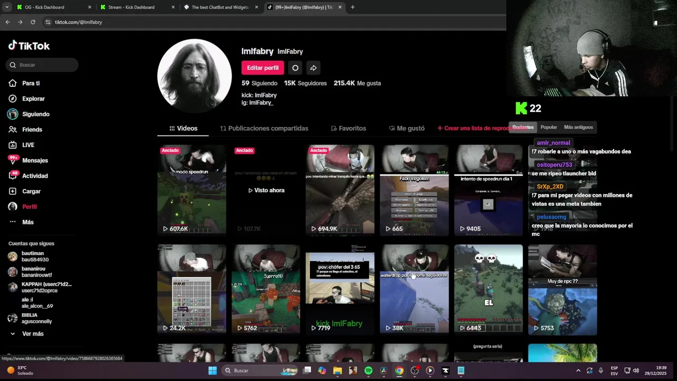Open Google Chrome from the taskbar
677x381 pixels.
coord(399,370)
